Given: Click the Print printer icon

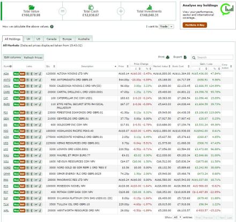Looking at the screenshot, I should pos(167,57).
